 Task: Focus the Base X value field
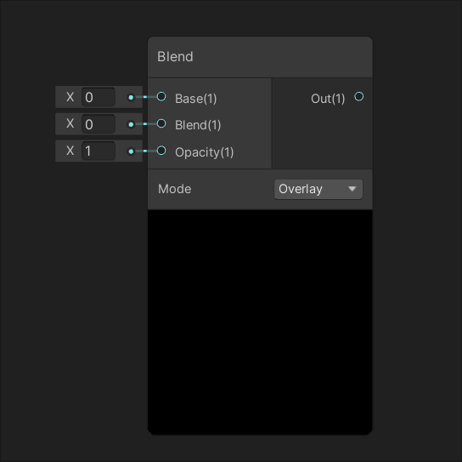99,97
